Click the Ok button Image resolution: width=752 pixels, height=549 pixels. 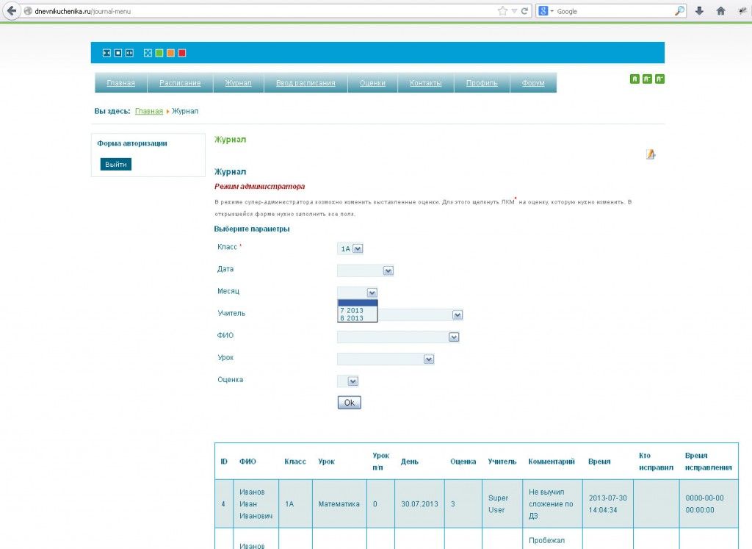(x=349, y=403)
